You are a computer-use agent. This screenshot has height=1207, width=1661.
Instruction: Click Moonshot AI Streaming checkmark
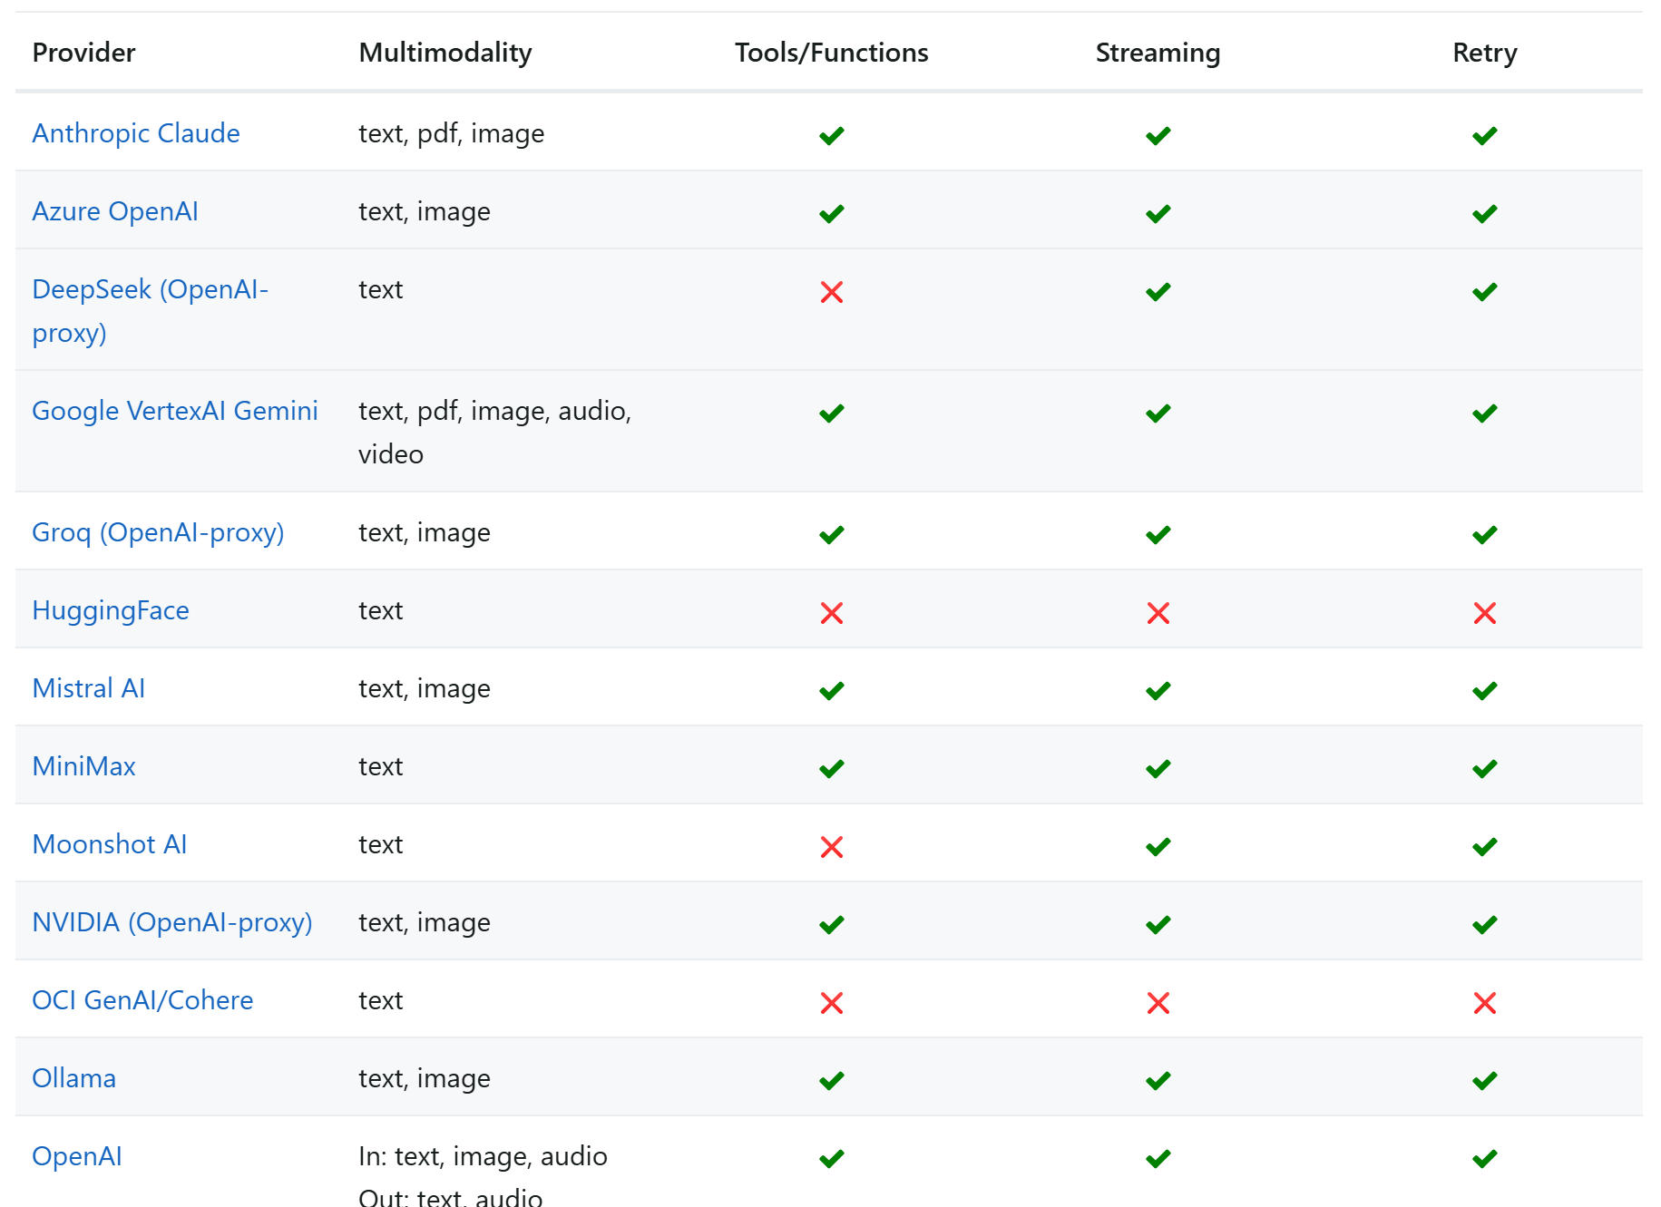point(1158,847)
